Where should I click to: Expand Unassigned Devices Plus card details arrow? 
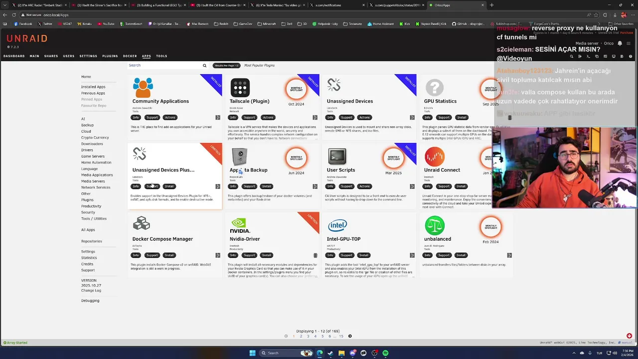(x=218, y=186)
